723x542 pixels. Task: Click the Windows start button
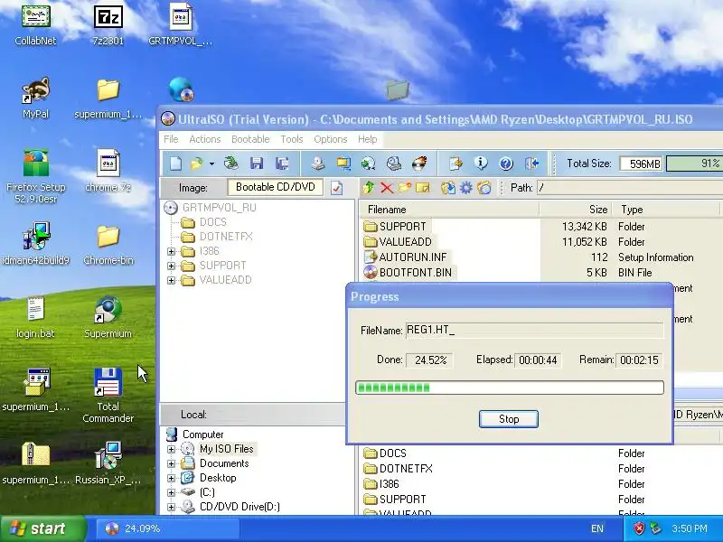tap(42, 528)
